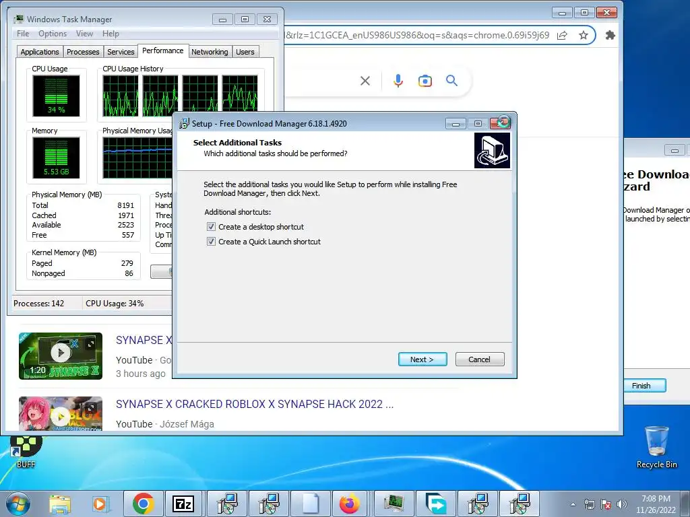Uncheck Create a desktop shortcut

[x=211, y=227]
